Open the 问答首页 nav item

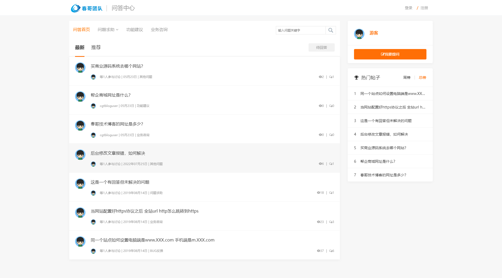82,30
